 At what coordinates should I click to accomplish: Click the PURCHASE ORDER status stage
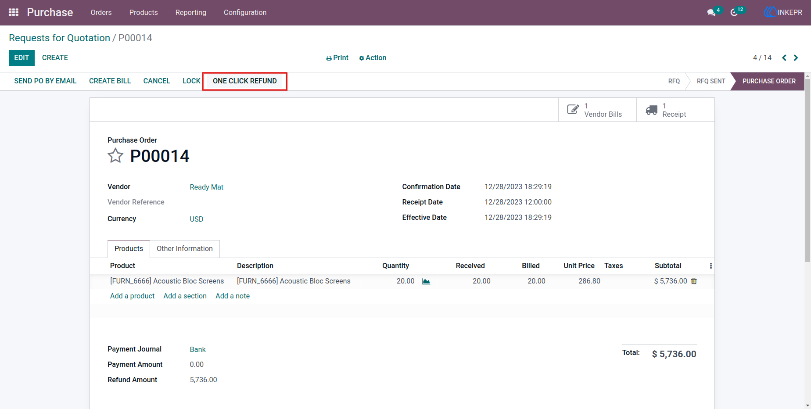(x=769, y=81)
